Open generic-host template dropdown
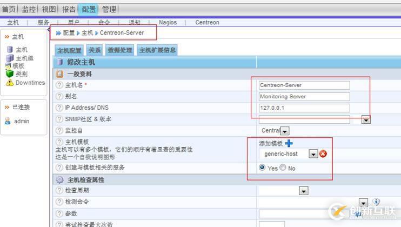The image size is (401, 227). pos(313,153)
